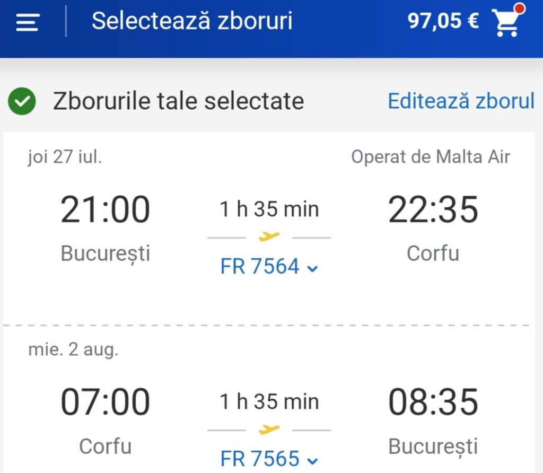This screenshot has height=473, width=543.
Task: Click the Editează zborul link
Action: tap(461, 101)
